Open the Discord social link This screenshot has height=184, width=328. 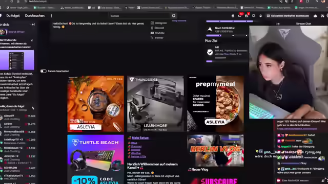point(157,28)
